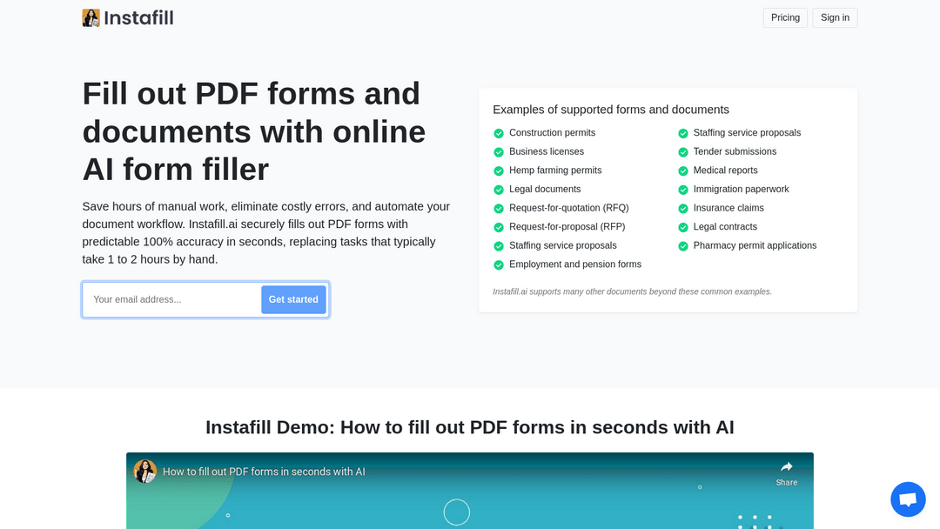The width and height of the screenshot is (940, 529).
Task: Click the 'Employment and pension forms' text
Action: 575,264
